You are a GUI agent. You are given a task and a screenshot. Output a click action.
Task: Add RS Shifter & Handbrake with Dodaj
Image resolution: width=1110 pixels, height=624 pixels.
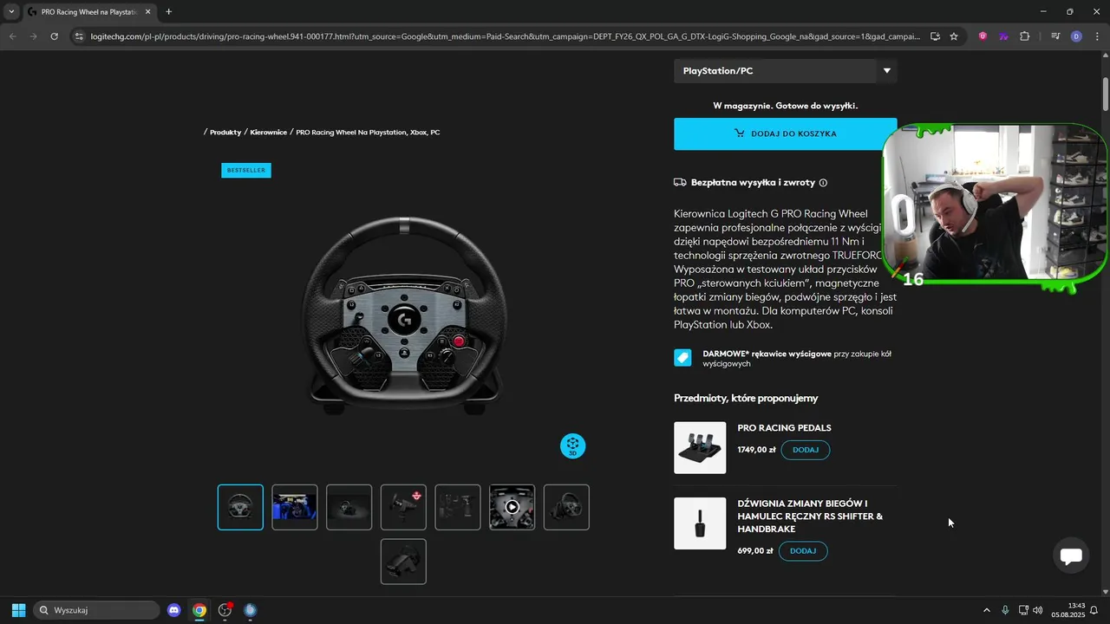click(x=803, y=551)
